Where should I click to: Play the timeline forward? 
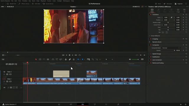tap(73, 55)
